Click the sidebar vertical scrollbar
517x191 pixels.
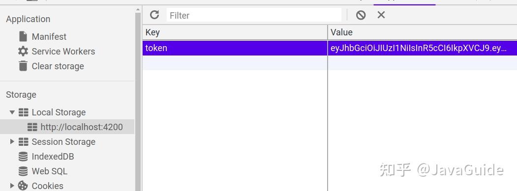138,99
